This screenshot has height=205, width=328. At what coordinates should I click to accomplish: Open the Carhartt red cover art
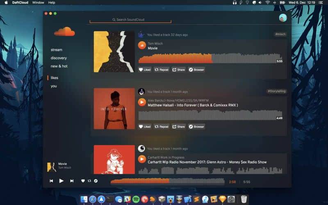click(x=114, y=159)
